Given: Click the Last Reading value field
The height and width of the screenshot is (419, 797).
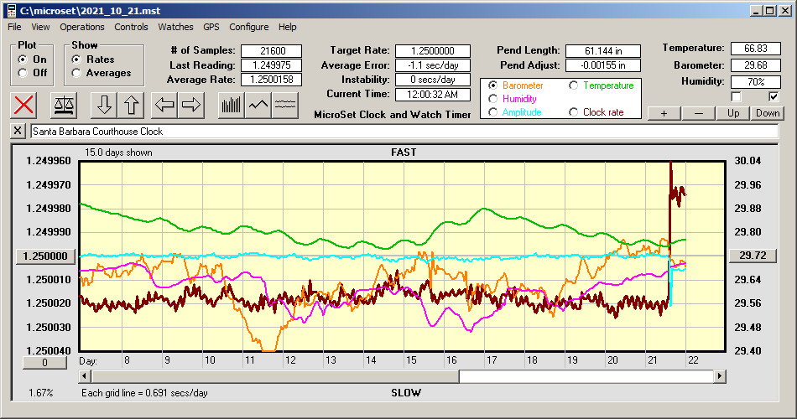Looking at the screenshot, I should point(272,65).
